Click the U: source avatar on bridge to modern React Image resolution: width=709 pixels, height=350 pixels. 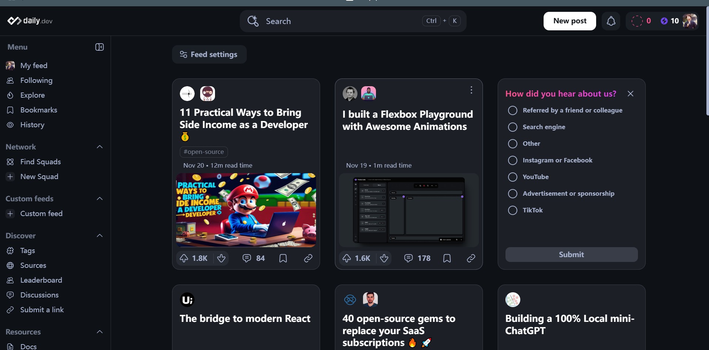(x=187, y=300)
